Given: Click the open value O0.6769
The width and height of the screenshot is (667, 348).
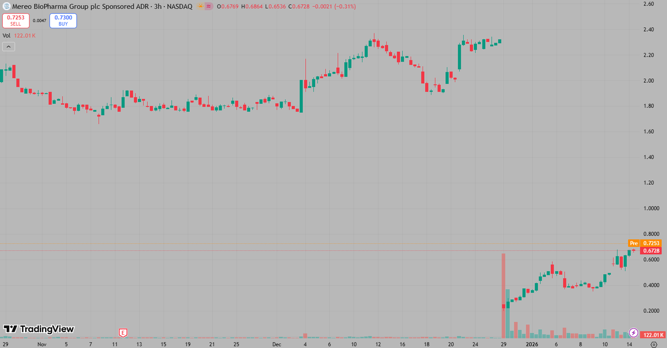Looking at the screenshot, I should click(227, 6).
